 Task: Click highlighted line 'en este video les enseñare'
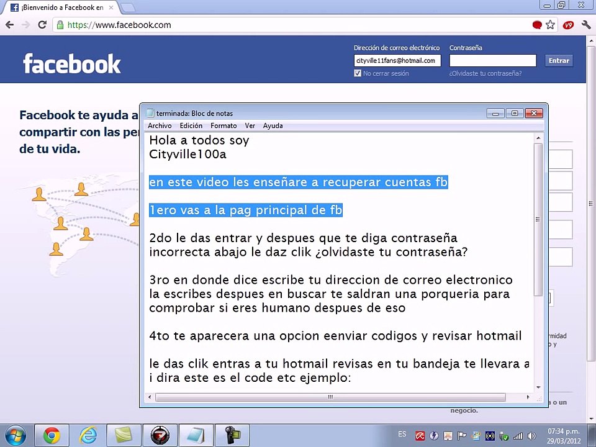tap(299, 182)
